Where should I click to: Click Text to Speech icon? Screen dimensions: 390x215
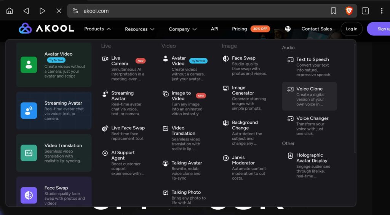[x=290, y=60]
